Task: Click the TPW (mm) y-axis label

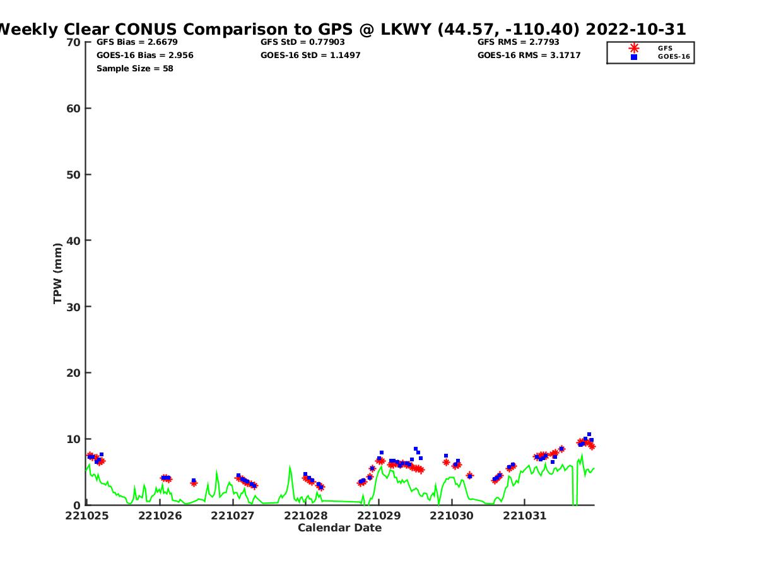Action: coord(58,273)
